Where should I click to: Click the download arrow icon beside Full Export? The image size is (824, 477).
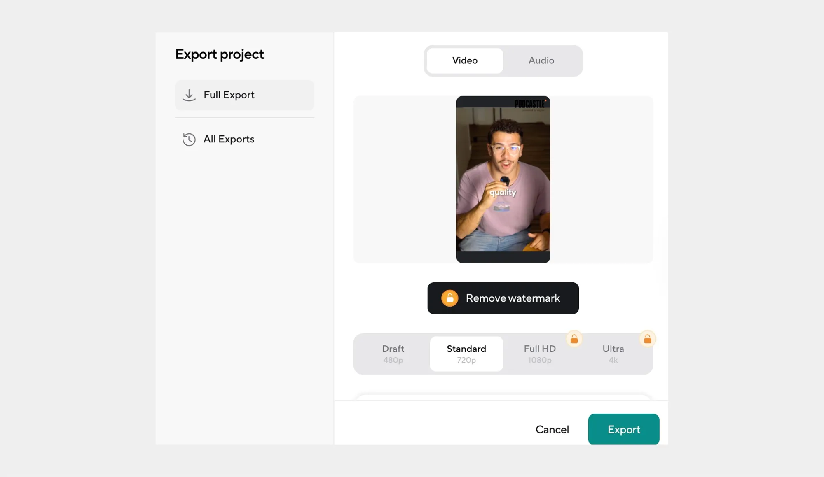(189, 95)
